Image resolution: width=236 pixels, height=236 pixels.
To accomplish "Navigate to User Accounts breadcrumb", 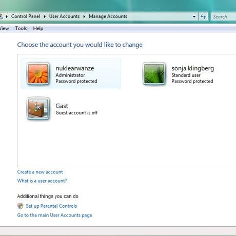I will 64,16.
